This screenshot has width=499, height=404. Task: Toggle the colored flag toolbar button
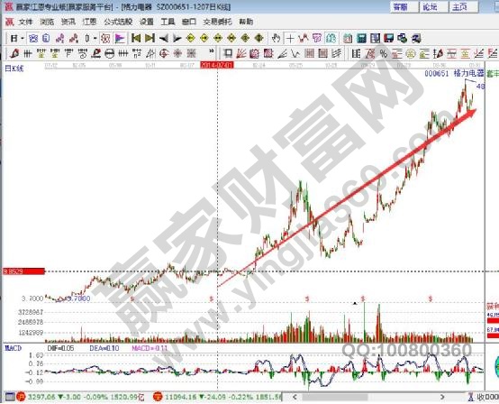tap(120, 39)
